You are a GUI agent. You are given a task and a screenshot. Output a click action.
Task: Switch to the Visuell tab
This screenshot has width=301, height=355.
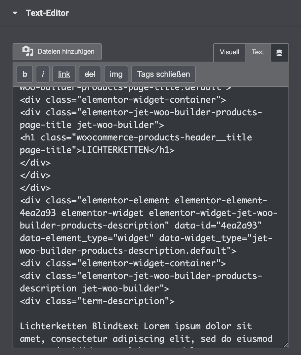(x=229, y=52)
